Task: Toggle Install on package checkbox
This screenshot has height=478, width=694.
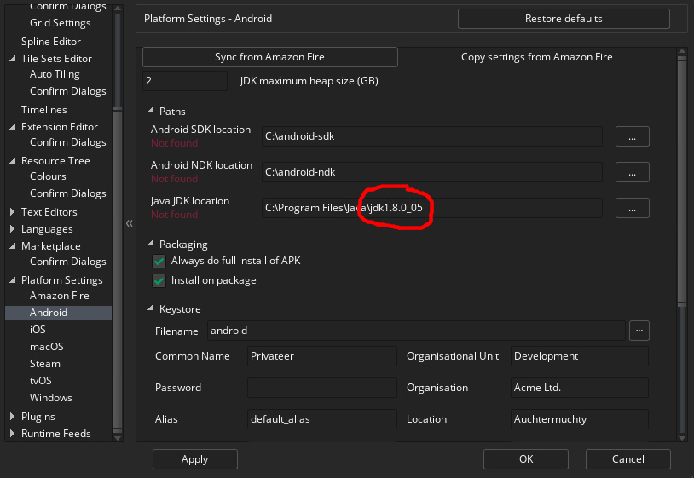Action: pos(159,281)
